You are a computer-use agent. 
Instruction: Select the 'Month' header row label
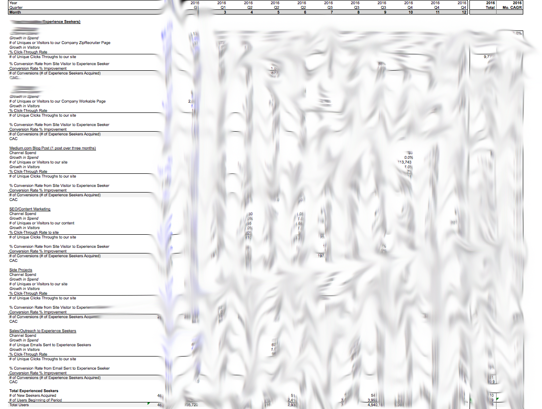(15, 12)
